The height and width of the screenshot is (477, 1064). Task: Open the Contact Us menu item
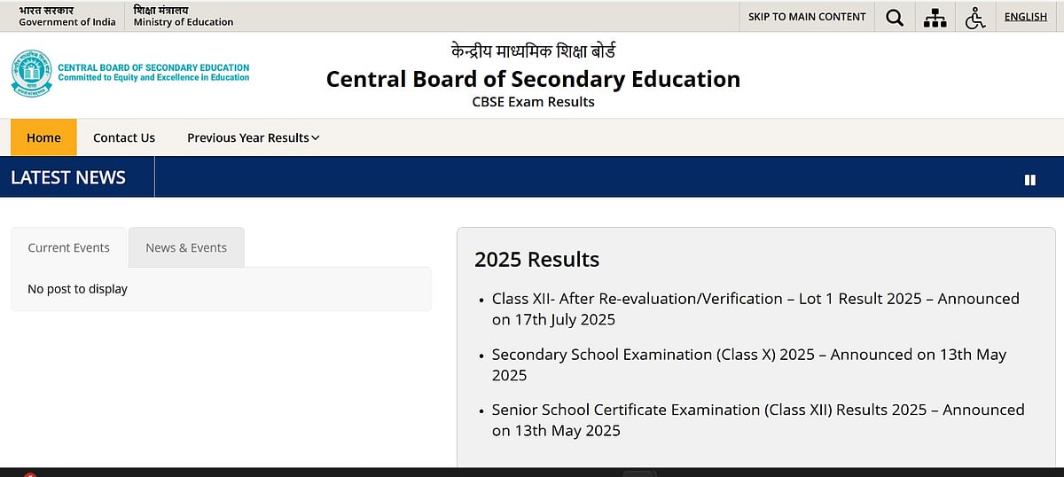pos(124,137)
